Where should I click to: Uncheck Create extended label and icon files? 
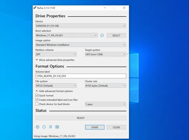click(37, 100)
